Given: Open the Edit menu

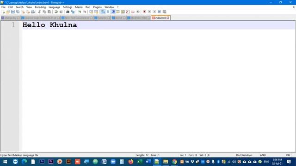Looking at the screenshot, I should click(x=10, y=7).
